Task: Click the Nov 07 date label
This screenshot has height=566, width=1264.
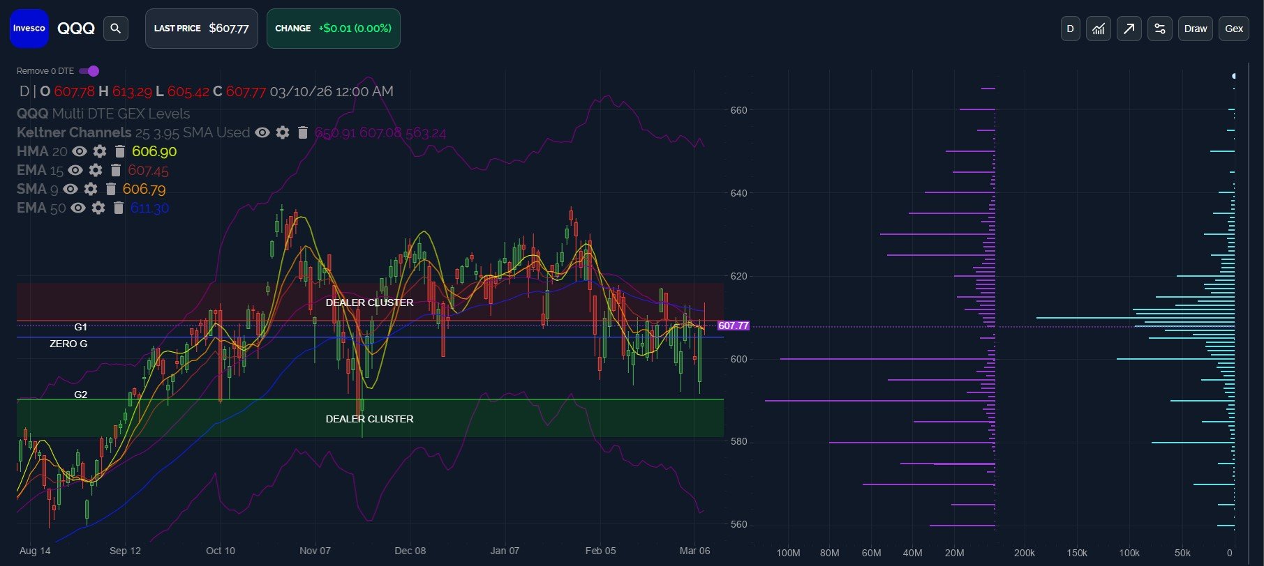Action: coord(315,551)
